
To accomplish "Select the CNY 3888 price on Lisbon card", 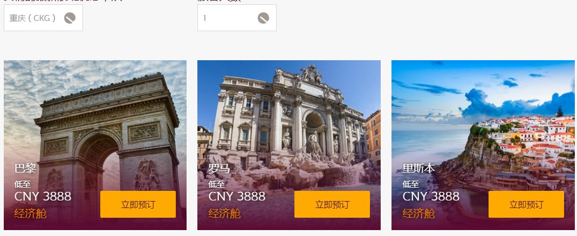I will 431,196.
